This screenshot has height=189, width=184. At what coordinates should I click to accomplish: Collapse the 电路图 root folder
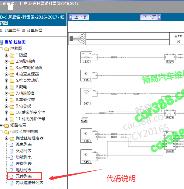click(x=1, y=49)
